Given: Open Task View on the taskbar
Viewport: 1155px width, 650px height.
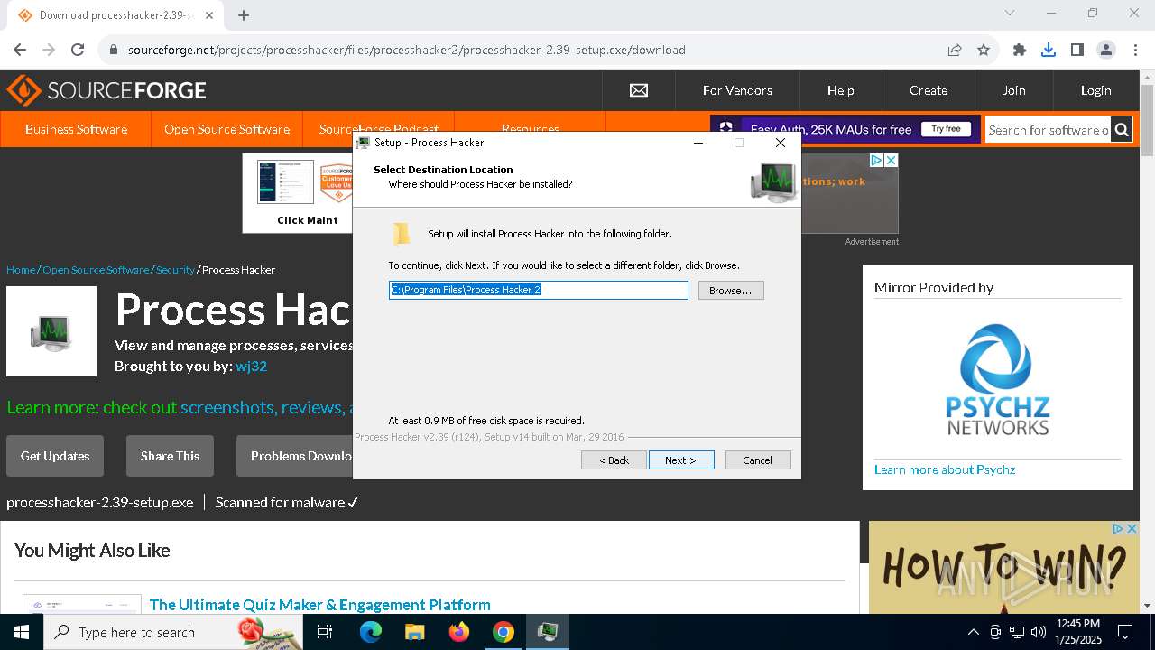Looking at the screenshot, I should [x=326, y=632].
